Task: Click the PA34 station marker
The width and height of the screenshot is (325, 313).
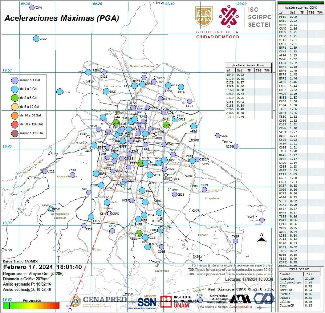Action: 200,300
